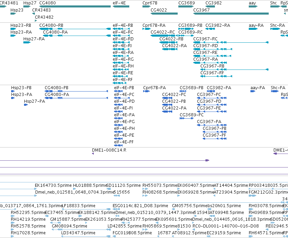288x238 pixels.
Task: Click EST RH52295.5prime label
Action: point(28,213)
